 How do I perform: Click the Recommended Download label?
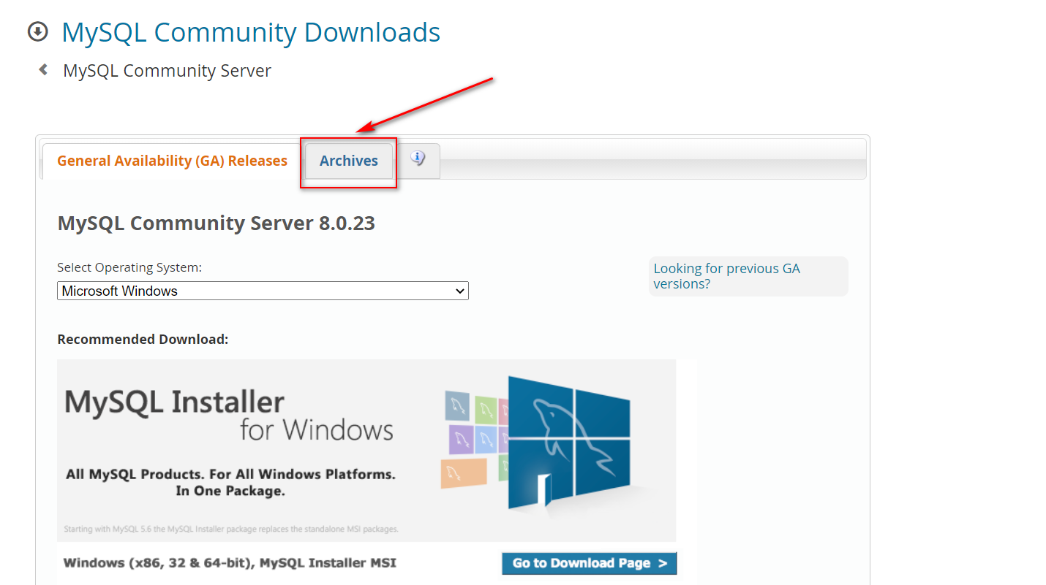[x=143, y=340]
